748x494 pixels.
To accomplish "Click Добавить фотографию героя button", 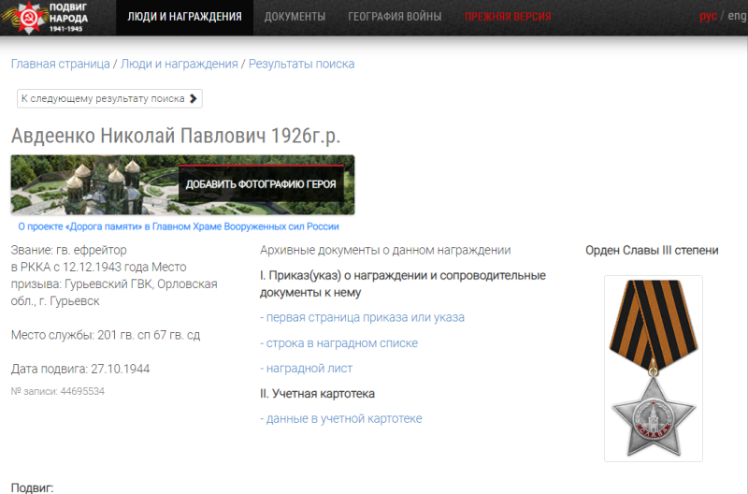I will [x=261, y=183].
